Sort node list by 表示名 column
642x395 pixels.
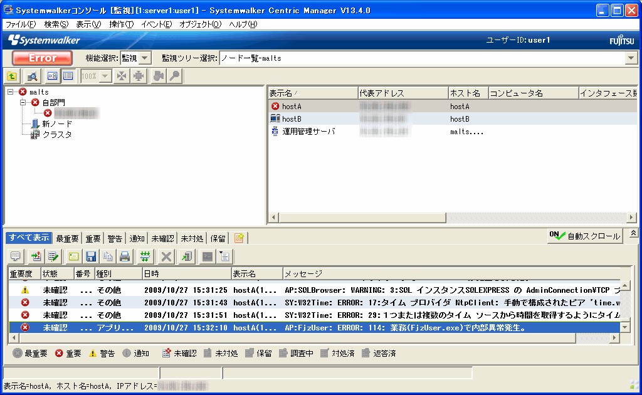coord(313,93)
